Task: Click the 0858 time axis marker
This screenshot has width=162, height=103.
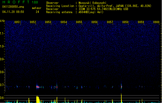Action: tap(125, 22)
